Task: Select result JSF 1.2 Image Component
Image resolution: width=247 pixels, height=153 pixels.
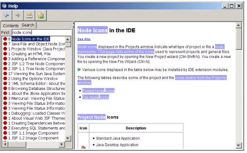Action: click(x=35, y=138)
